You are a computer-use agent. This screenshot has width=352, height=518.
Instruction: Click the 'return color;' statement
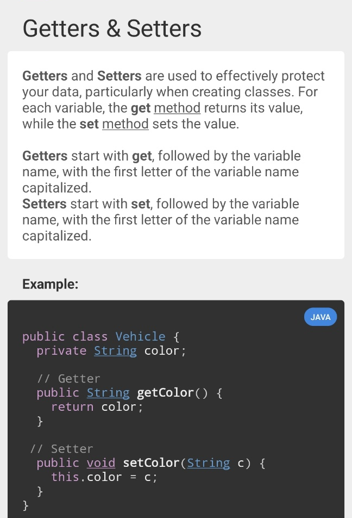97,406
